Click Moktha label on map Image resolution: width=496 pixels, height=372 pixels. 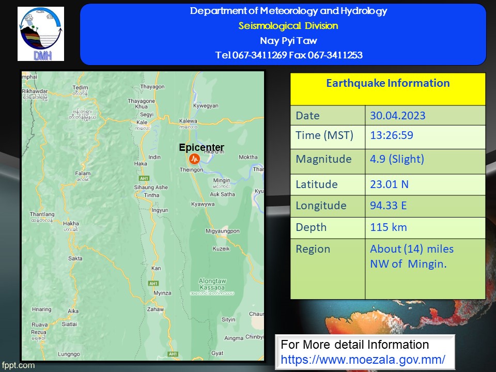tap(248, 157)
